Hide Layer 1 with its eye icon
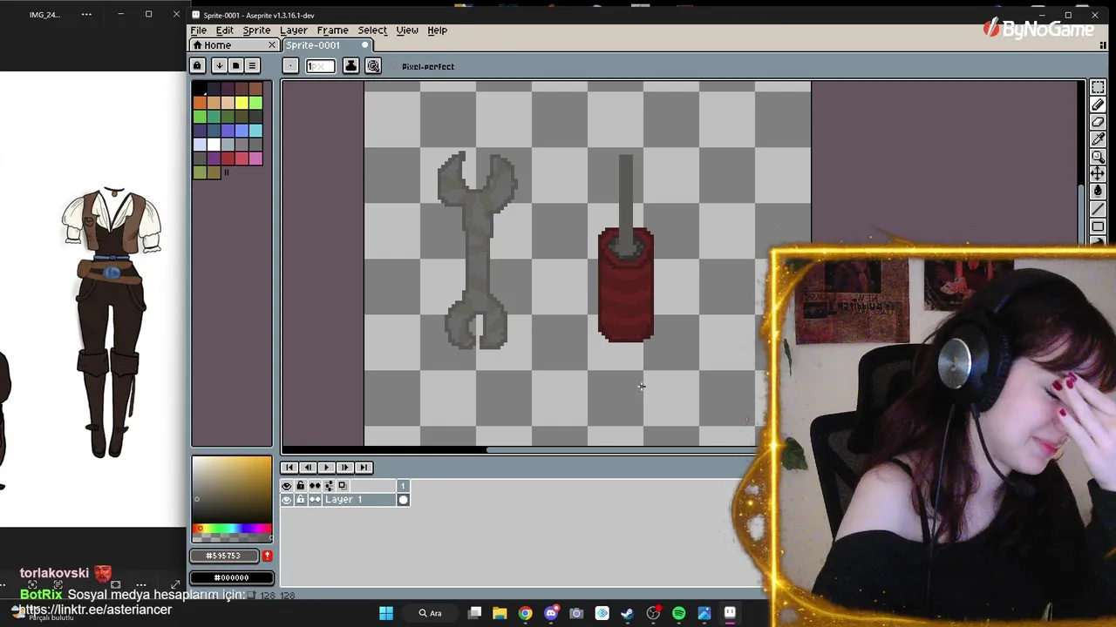This screenshot has height=627, width=1116. pos(287,500)
